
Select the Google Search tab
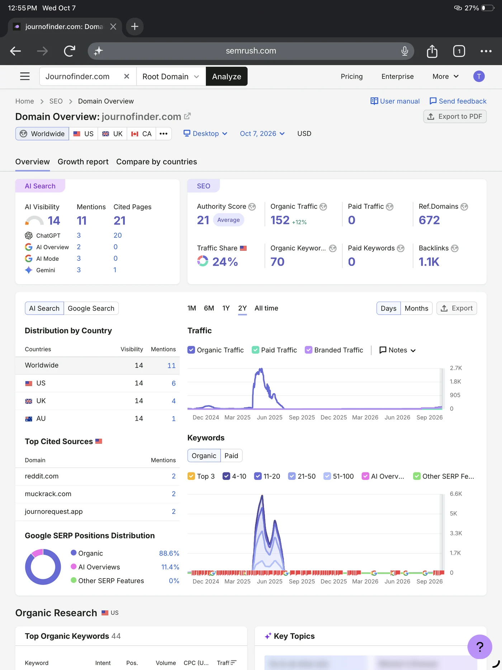pyautogui.click(x=91, y=308)
